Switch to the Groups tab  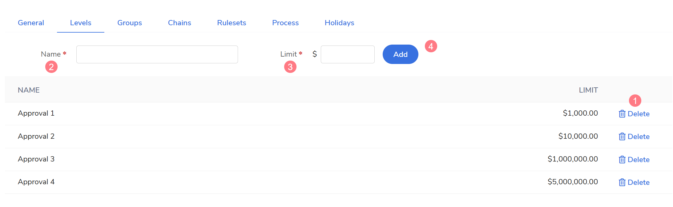click(x=130, y=23)
